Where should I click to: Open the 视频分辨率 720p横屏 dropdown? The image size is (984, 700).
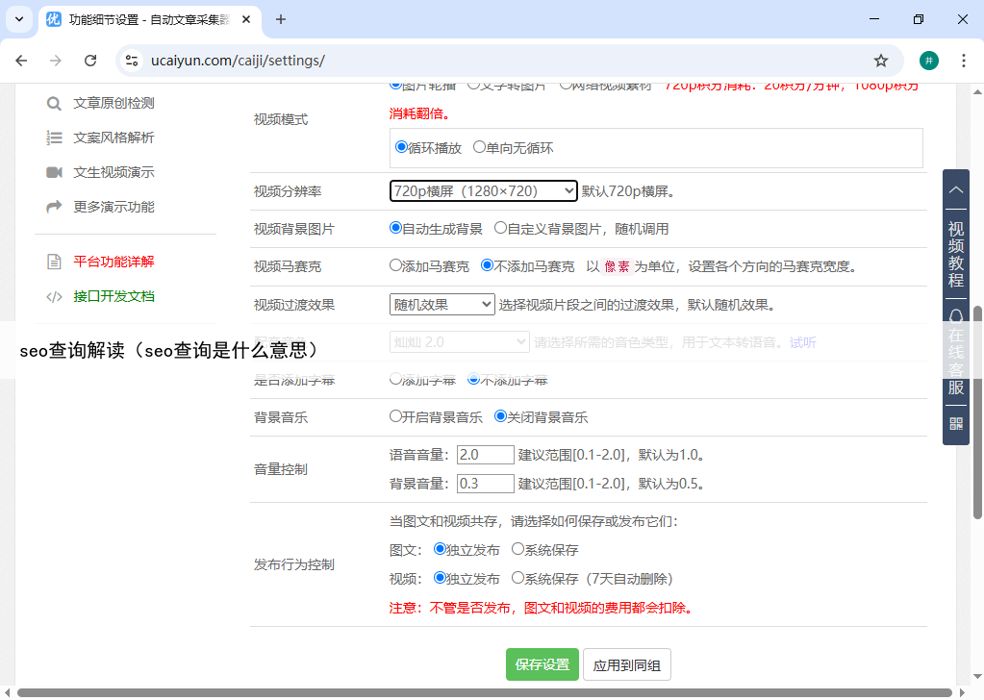point(483,191)
